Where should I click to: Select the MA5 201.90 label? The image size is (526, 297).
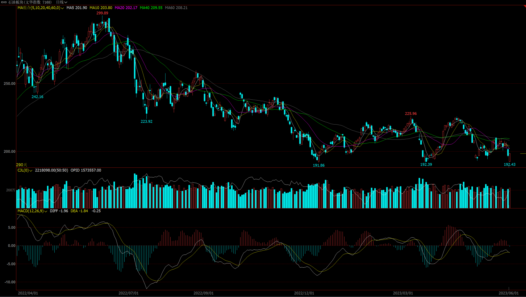pos(77,8)
